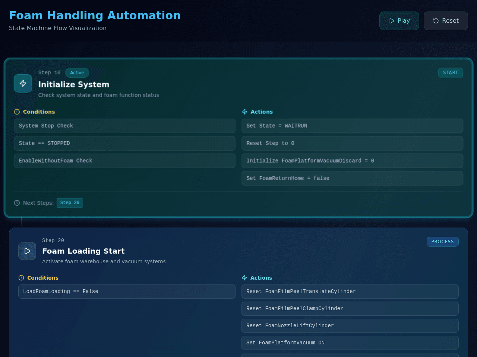Click the Foam Handling Automation heading

[95, 15]
